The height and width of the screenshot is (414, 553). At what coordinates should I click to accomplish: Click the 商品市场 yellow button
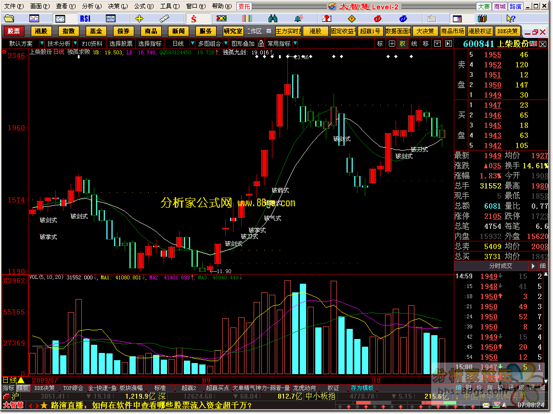[x=453, y=31]
